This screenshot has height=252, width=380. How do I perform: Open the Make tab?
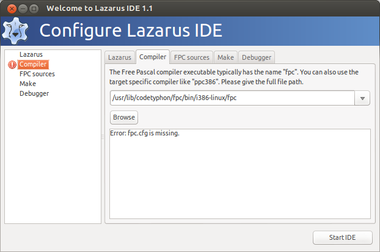225,57
